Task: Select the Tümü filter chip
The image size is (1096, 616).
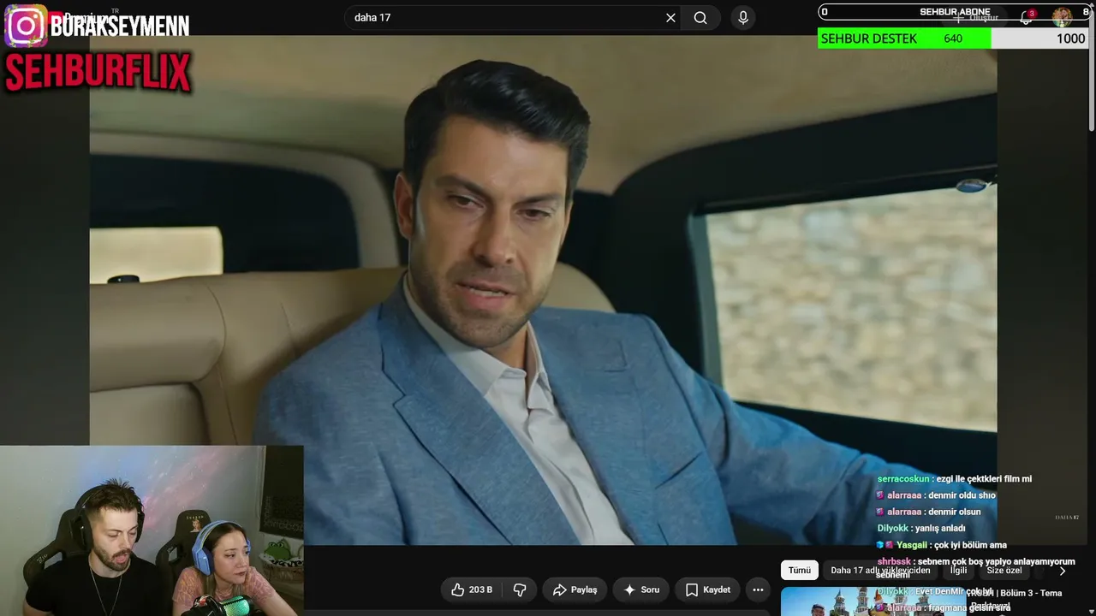Action: (799, 571)
